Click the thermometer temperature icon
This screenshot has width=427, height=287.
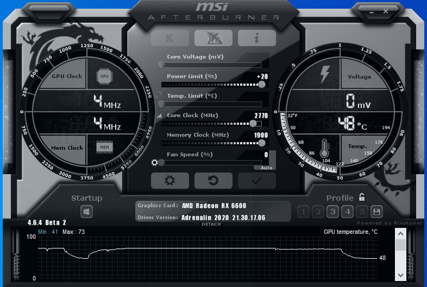(324, 149)
